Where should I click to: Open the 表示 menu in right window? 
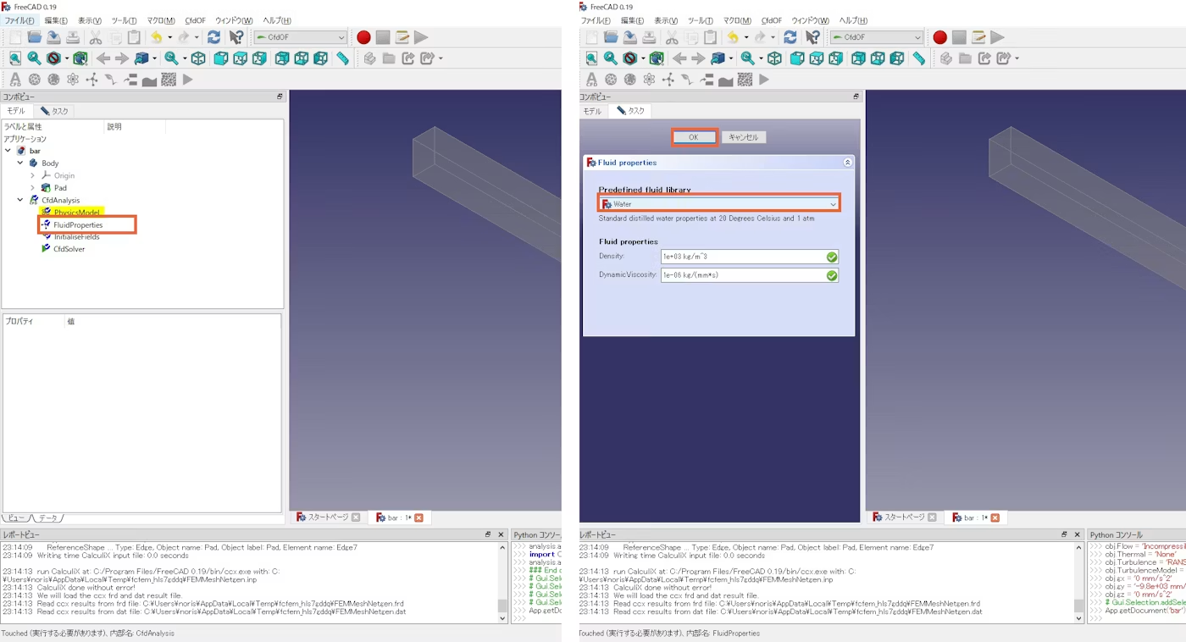[x=666, y=20]
